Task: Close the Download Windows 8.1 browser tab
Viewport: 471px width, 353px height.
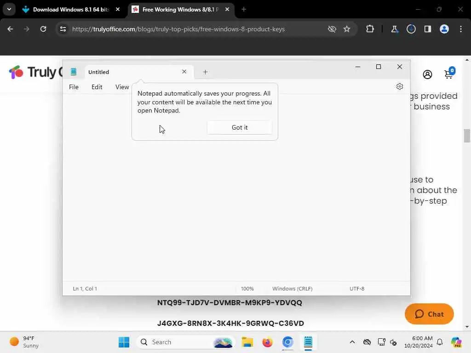Action: [x=118, y=10]
